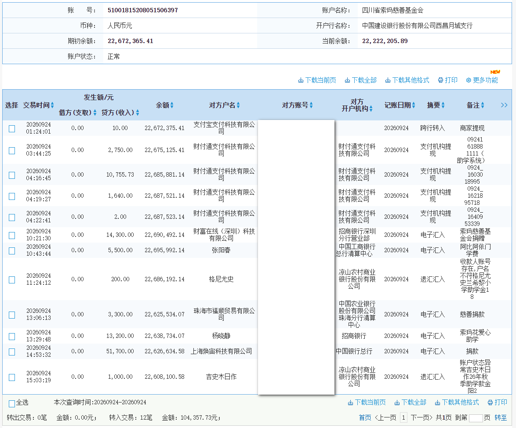Image resolution: width=516 pixels, height=428 pixels.
Task: Click payee name 张阳春
Action: (x=221, y=250)
